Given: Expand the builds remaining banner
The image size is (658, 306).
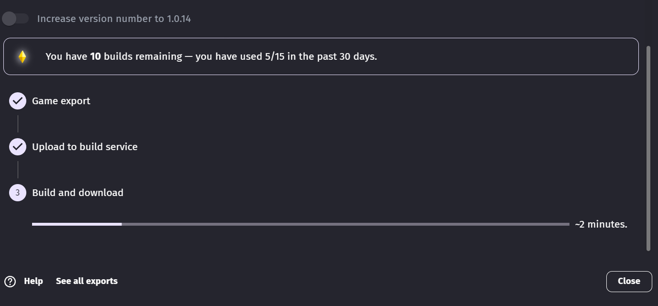Looking at the screenshot, I should pos(321,56).
